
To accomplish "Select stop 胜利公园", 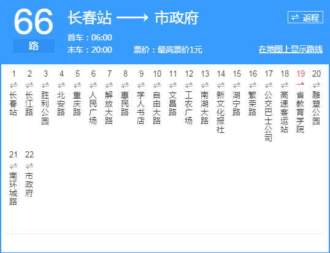I will pos(45,108).
